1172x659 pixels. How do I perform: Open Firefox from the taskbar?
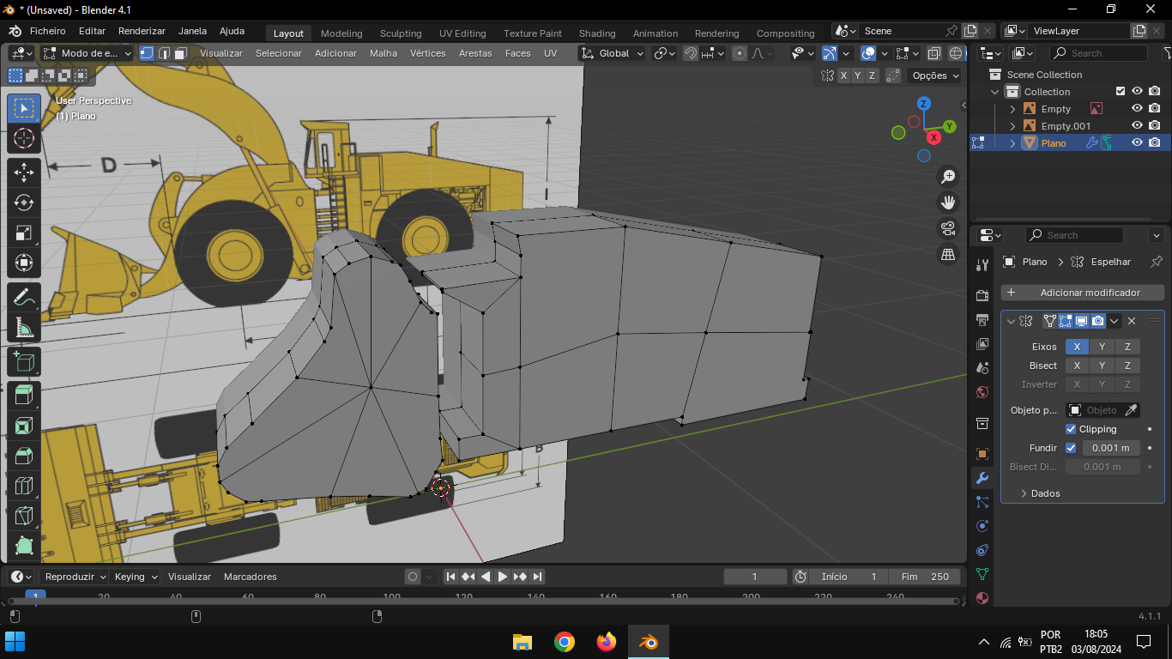coord(607,642)
